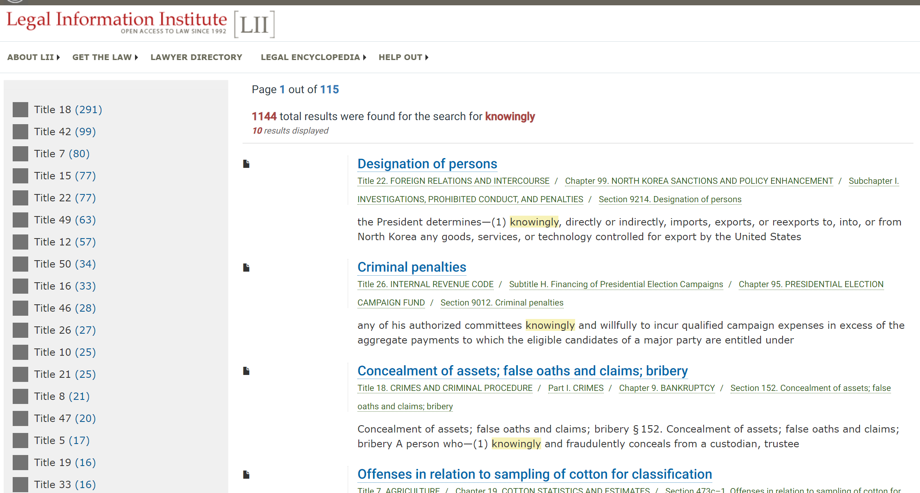
Task: Click highlighted 'knowingly' in Criminal penalties snippet
Action: click(550, 325)
